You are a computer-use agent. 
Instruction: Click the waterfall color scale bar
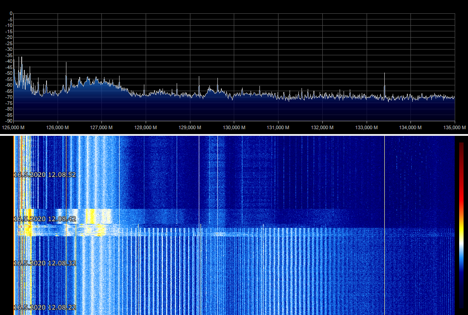coord(461,225)
